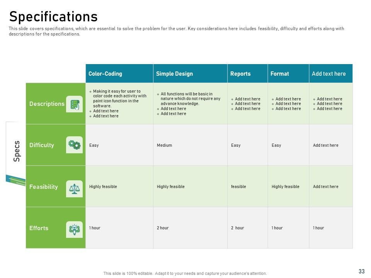Click the Descriptions checklist icon
371x278 pixels.
click(x=74, y=104)
